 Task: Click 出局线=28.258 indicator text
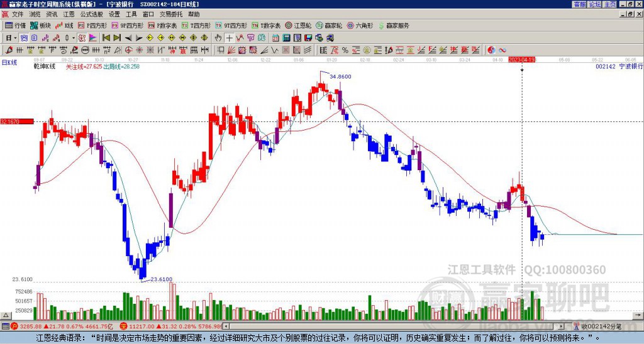coord(121,67)
